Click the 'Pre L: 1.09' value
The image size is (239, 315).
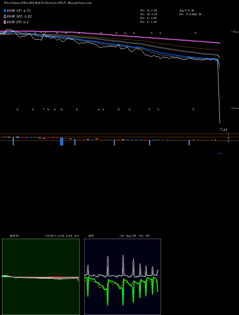[149, 18]
